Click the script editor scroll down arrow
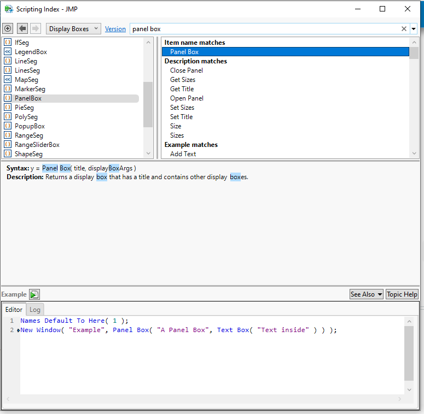The image size is (424, 414). click(409, 390)
